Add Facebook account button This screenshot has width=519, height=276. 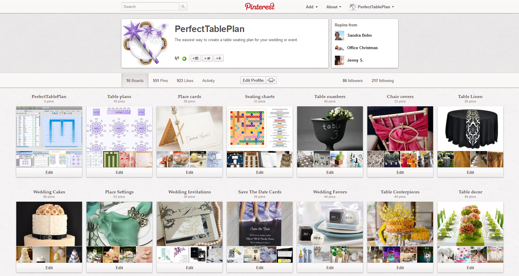[x=196, y=58]
